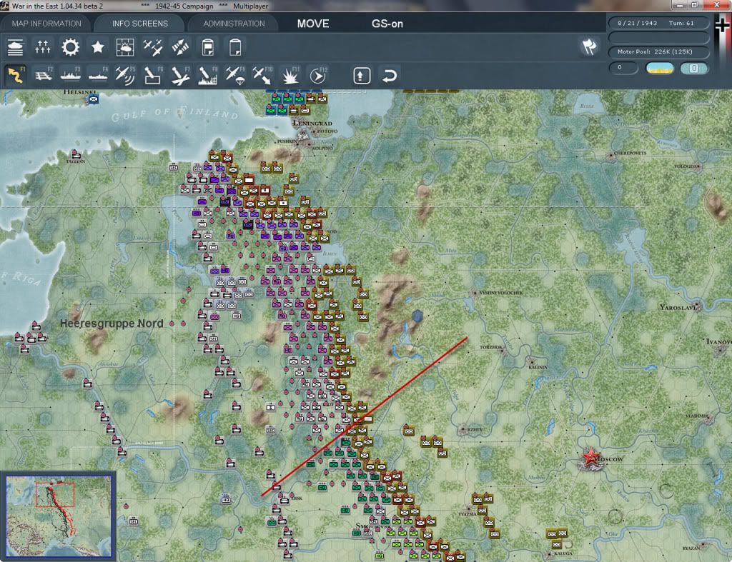The height and width of the screenshot is (562, 732).
Task: Select the F5 air reconnaissance icon
Action: coord(125,76)
